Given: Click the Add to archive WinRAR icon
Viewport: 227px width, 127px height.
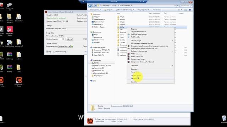Looking at the screenshot, I should click(x=128, y=54).
